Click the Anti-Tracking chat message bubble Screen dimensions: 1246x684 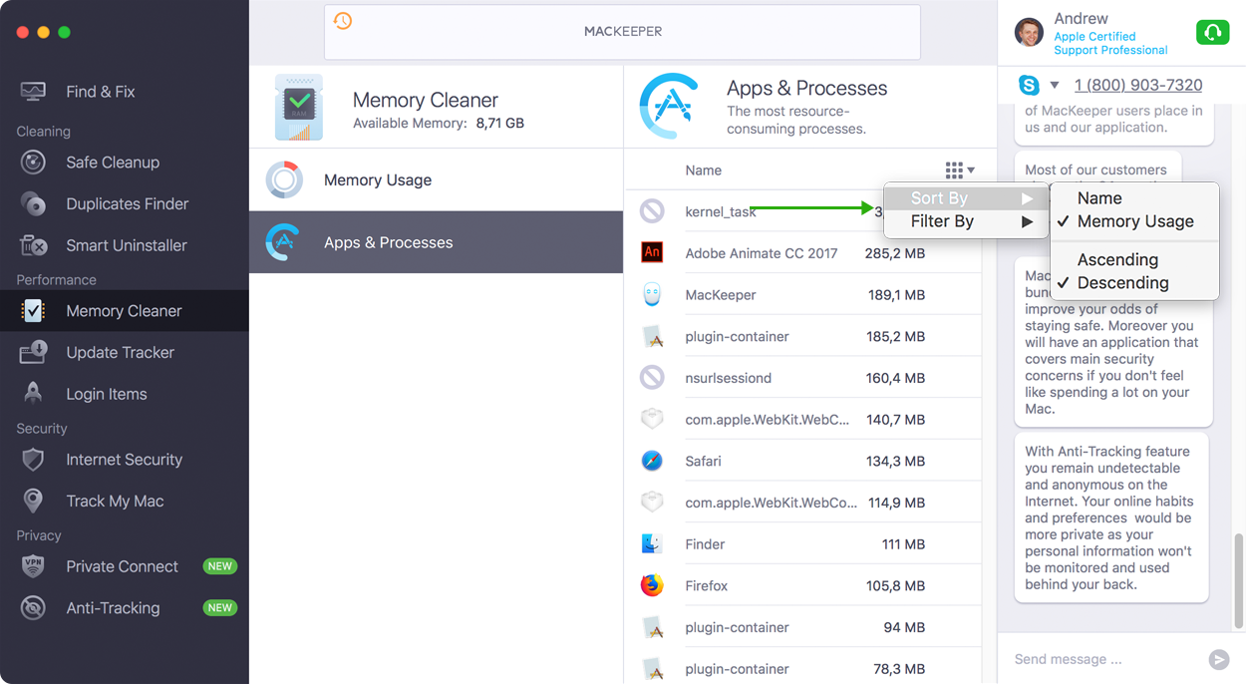click(x=1111, y=517)
